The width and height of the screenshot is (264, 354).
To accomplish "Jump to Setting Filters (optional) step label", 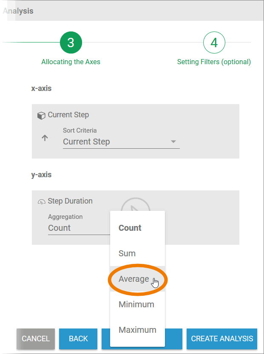I will [214, 62].
